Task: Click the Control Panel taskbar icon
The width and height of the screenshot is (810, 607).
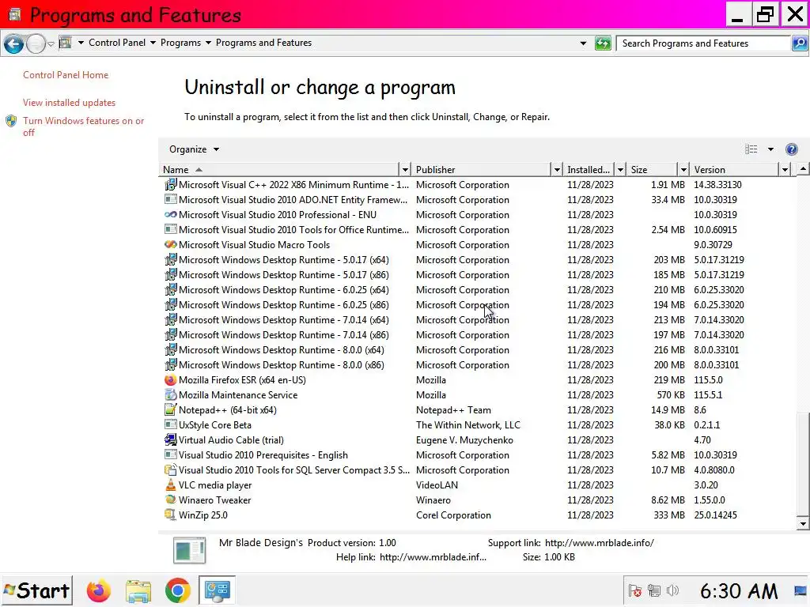Action: 217,590
